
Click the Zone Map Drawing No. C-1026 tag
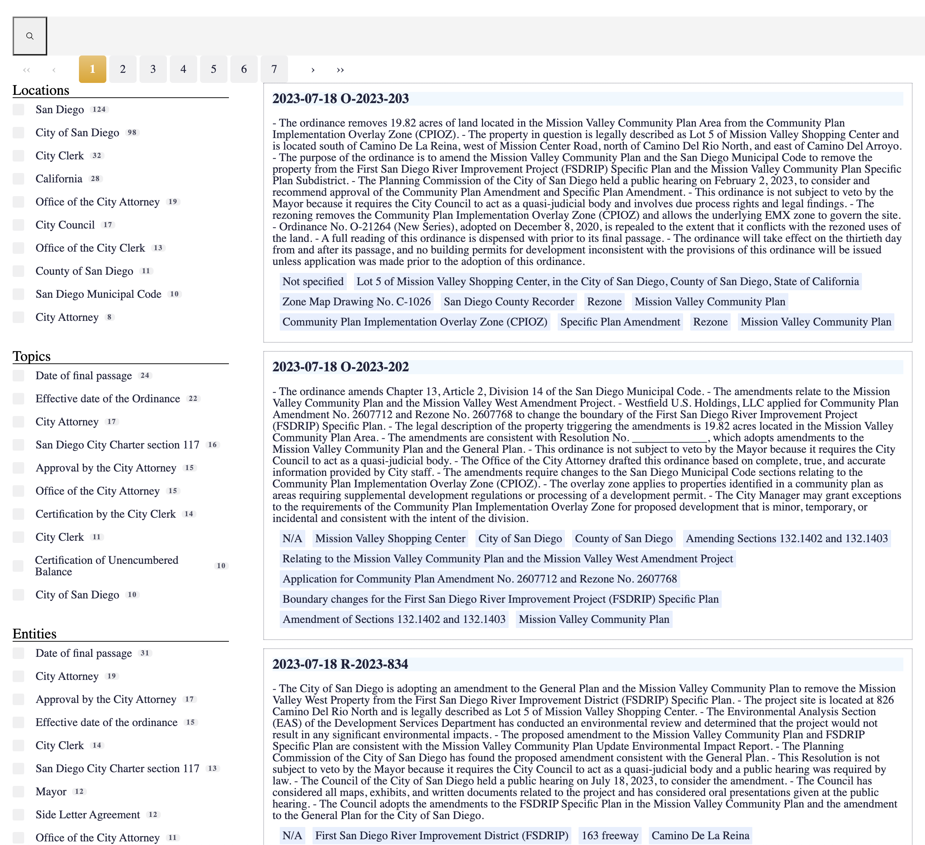(x=357, y=302)
